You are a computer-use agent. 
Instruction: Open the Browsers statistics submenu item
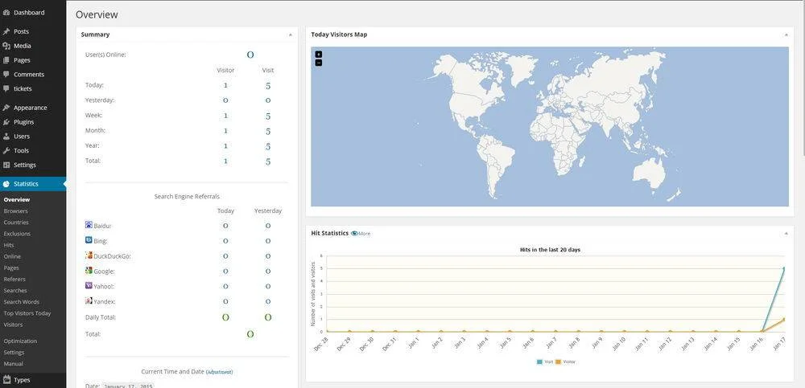point(16,211)
